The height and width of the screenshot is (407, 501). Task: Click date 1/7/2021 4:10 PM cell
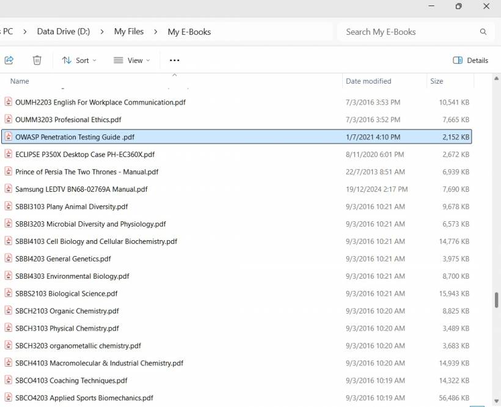pyautogui.click(x=373, y=137)
